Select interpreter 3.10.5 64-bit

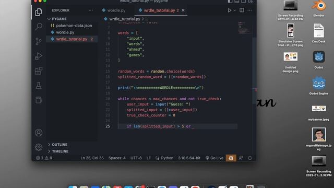(x=189, y=158)
